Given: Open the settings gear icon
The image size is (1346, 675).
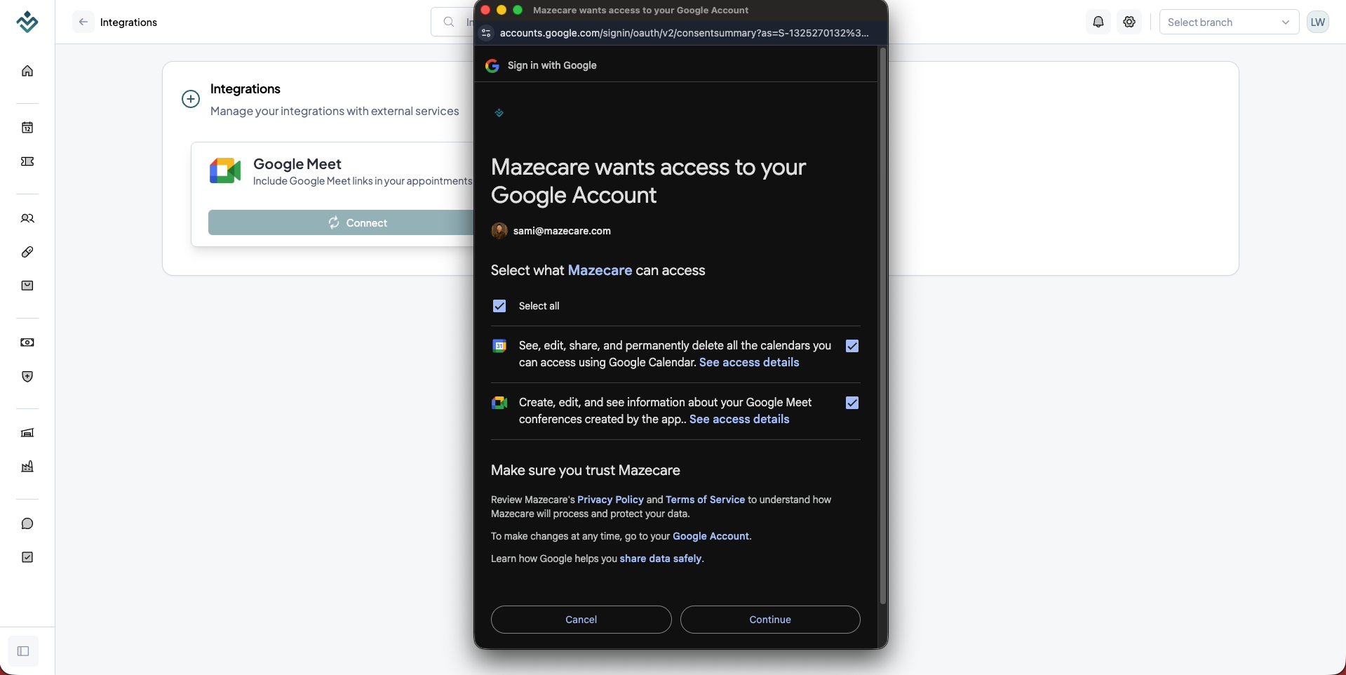Looking at the screenshot, I should pyautogui.click(x=1129, y=22).
